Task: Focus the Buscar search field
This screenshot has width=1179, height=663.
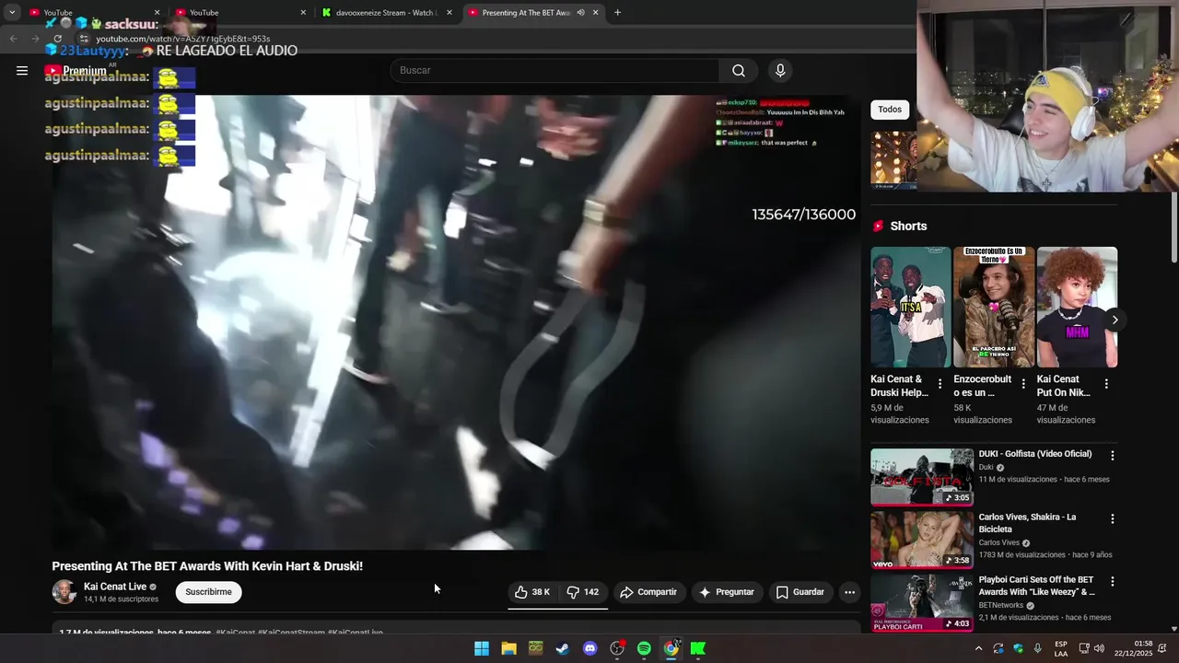Action: pyautogui.click(x=554, y=71)
